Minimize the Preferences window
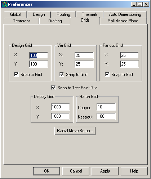151x179 pixels. [134, 4]
